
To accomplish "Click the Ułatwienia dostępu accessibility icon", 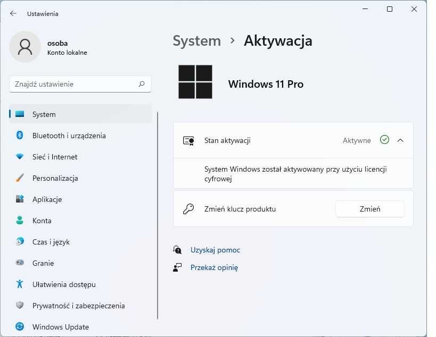I will coord(20,284).
